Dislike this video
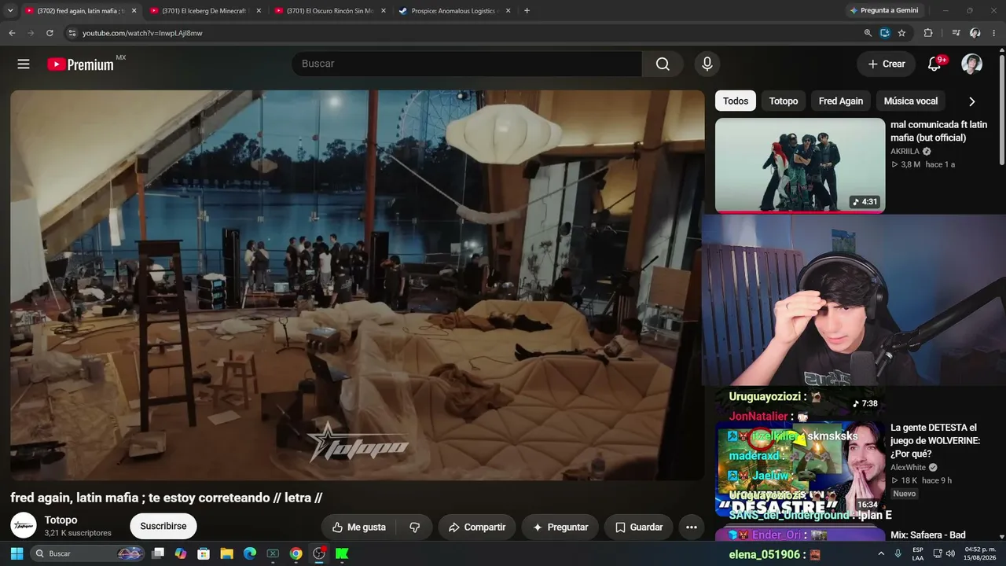This screenshot has height=566, width=1006. (x=415, y=527)
